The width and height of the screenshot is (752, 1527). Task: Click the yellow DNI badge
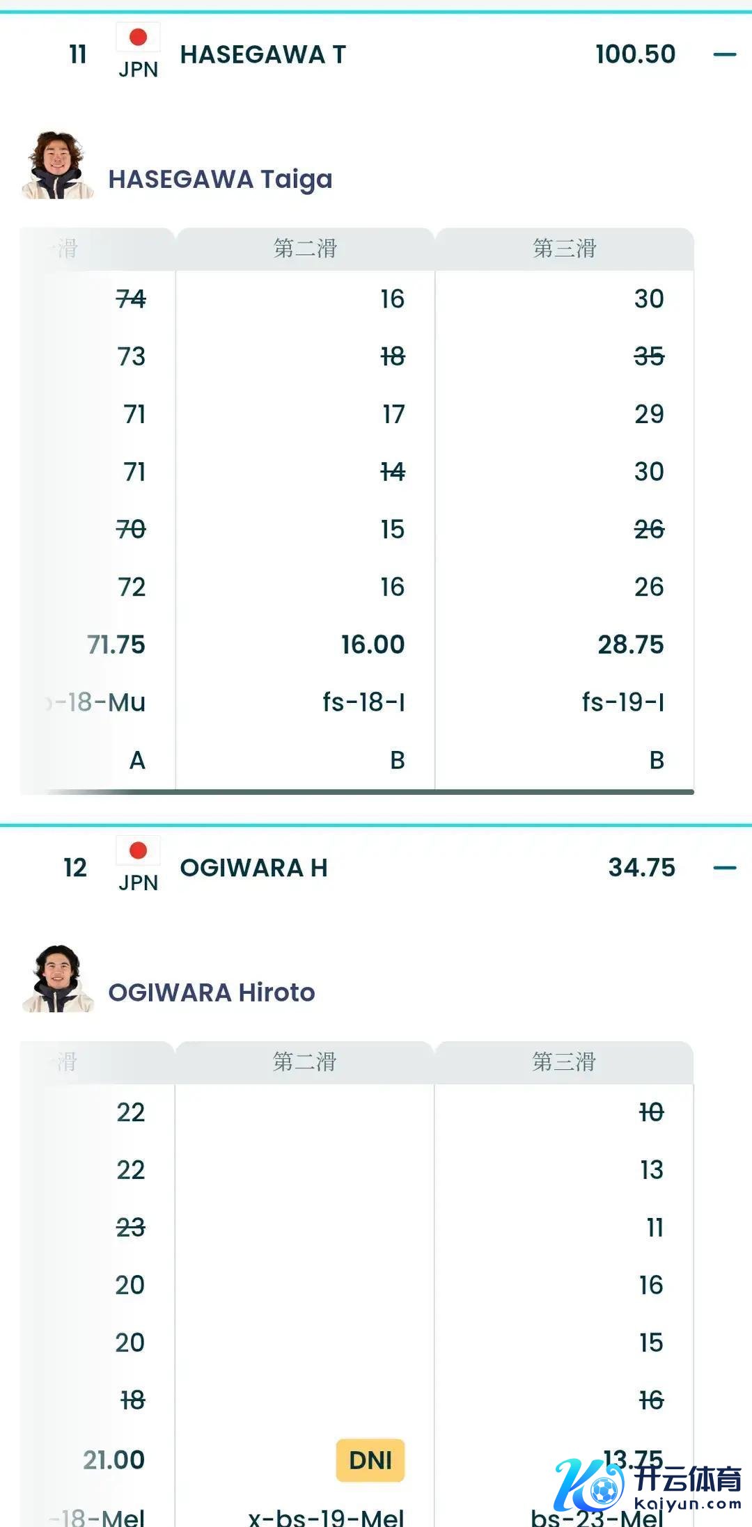click(370, 1459)
